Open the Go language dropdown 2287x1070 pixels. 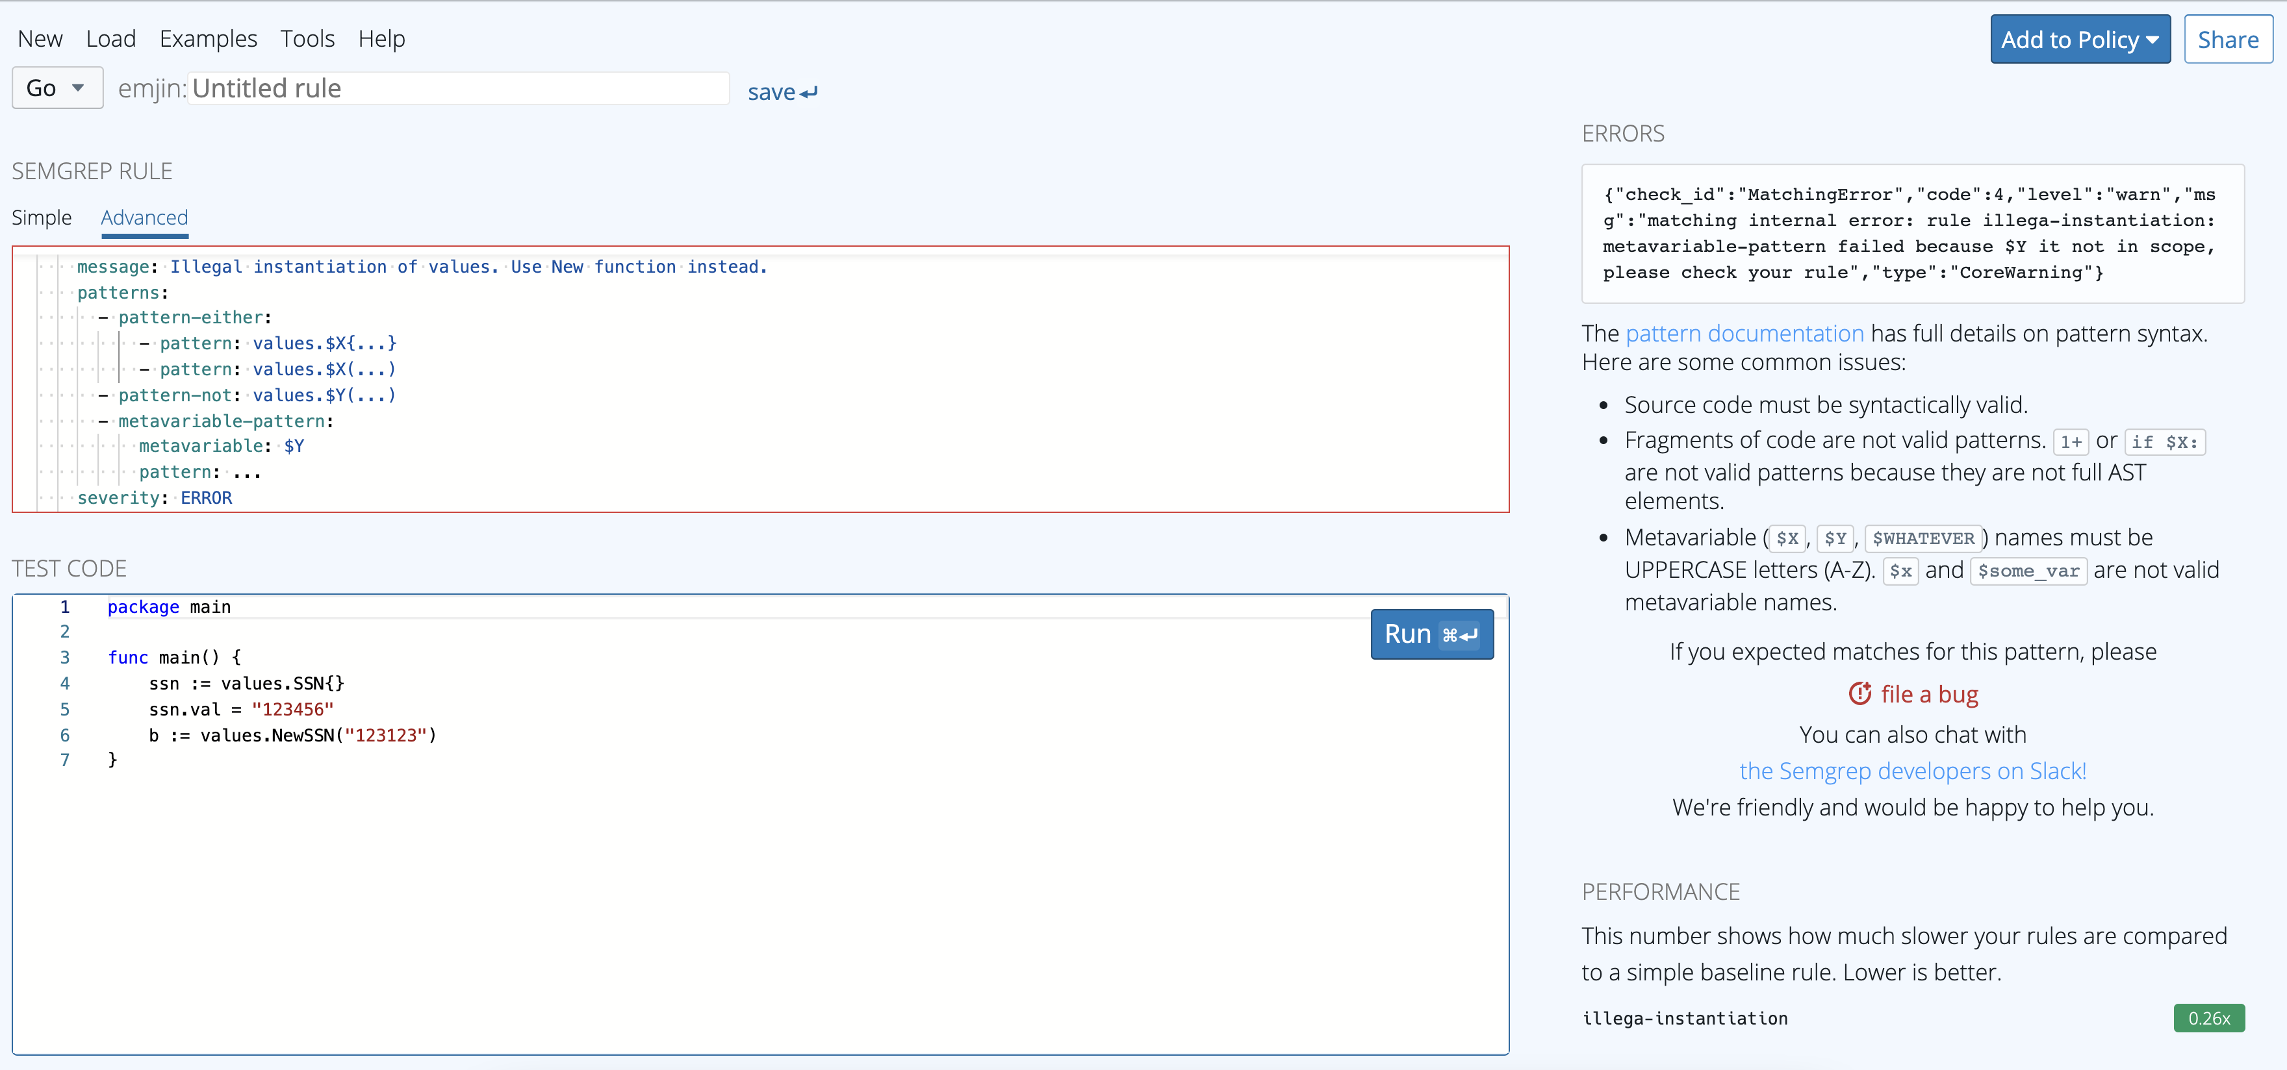(x=57, y=88)
